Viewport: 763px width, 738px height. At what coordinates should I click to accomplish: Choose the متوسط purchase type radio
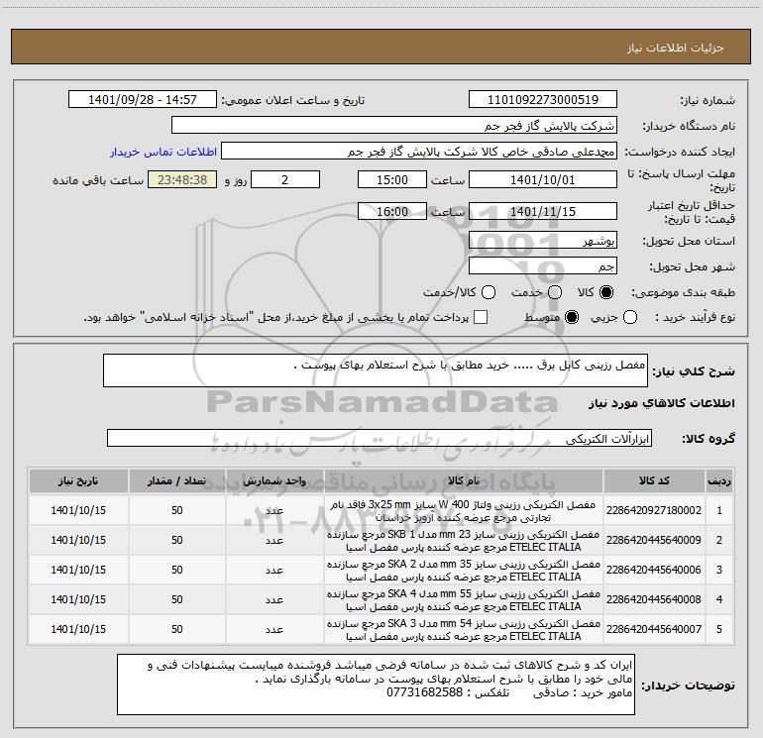[572, 317]
